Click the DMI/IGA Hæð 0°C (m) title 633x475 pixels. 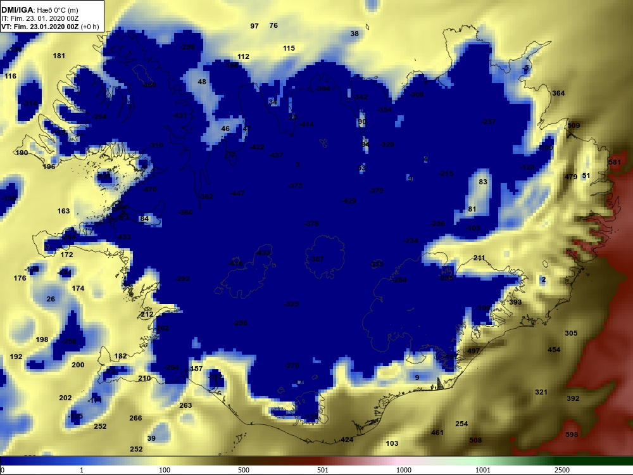[40, 9]
